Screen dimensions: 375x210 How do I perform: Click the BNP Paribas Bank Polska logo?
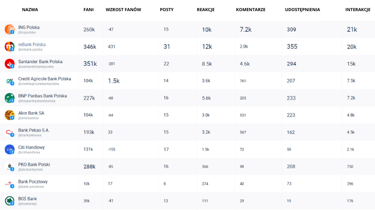click(9, 98)
